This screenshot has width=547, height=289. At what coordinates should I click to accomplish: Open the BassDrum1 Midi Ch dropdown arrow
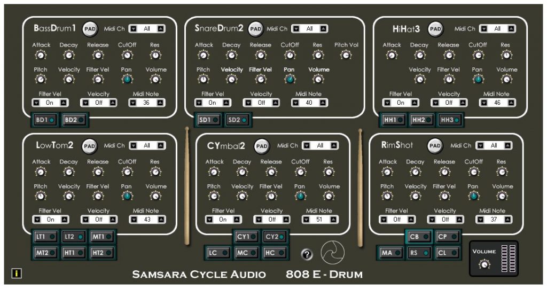(x=133, y=29)
